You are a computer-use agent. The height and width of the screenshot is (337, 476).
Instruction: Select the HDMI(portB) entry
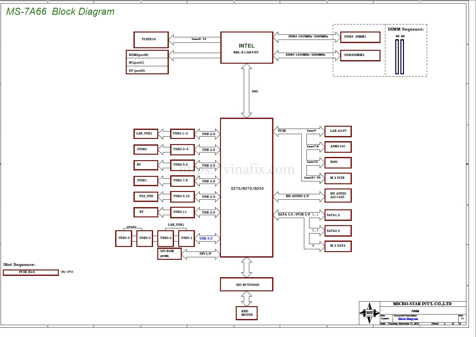click(x=147, y=54)
